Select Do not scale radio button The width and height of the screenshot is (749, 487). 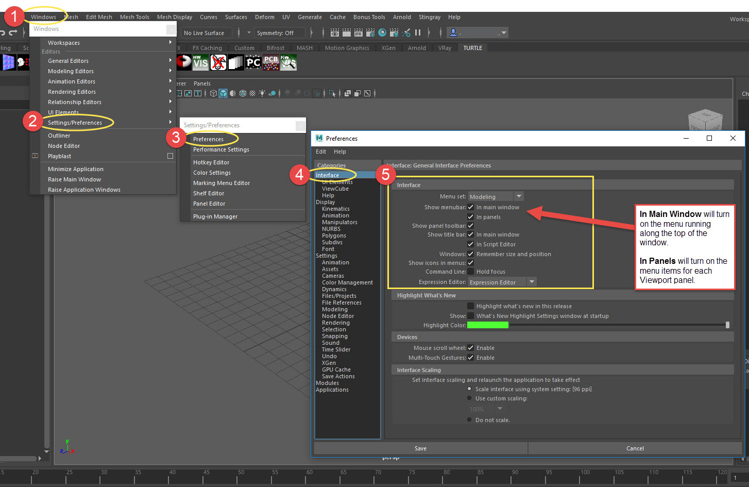coord(469,420)
